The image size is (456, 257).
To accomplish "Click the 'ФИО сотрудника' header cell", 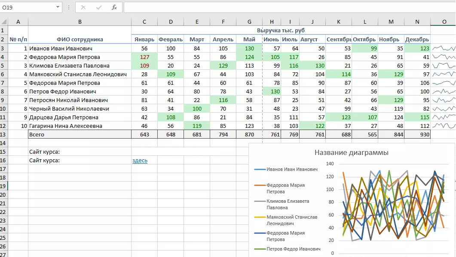I will (x=80, y=39).
